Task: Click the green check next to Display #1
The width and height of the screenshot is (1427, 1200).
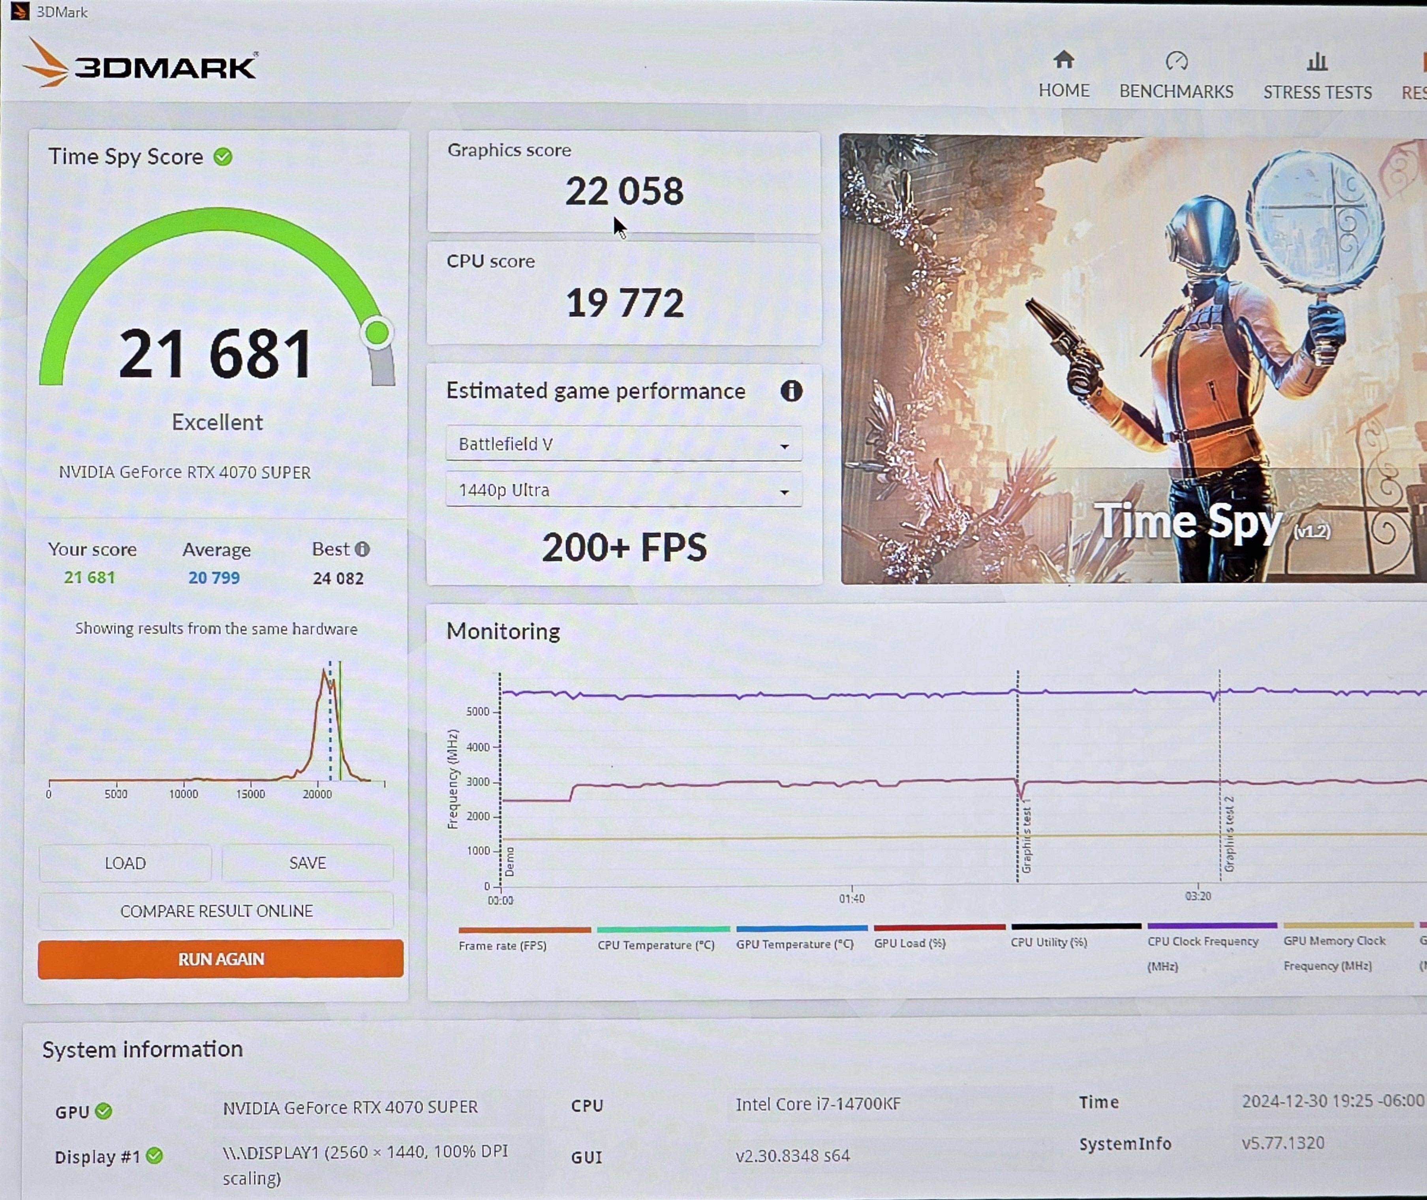Action: tap(155, 1156)
